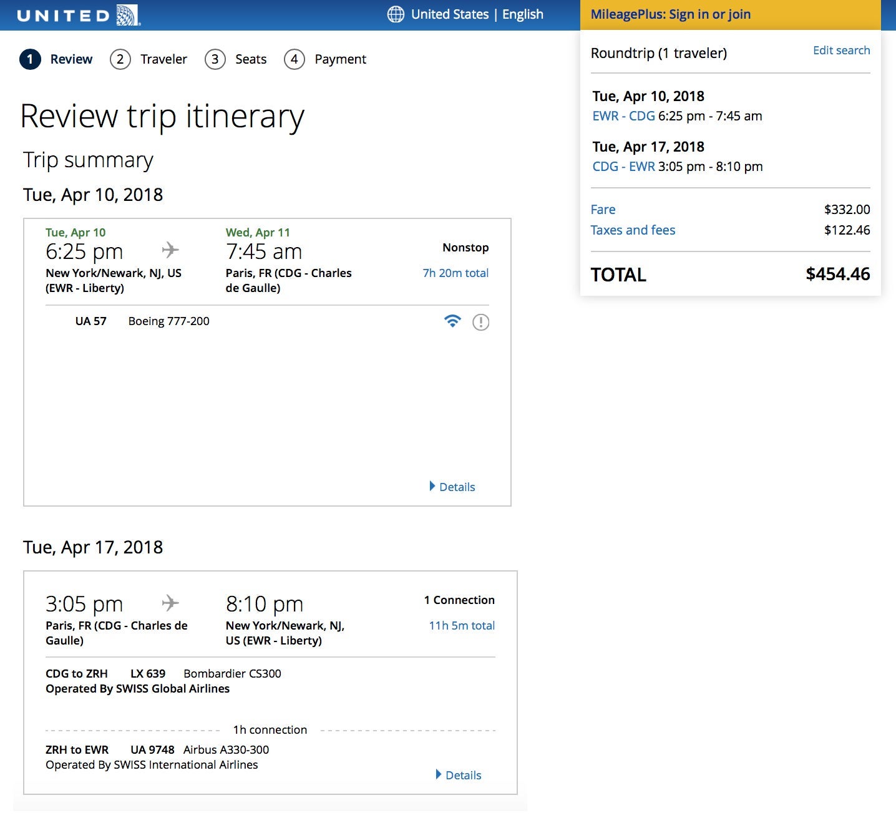Click the return flight airplane icon
896x818 pixels.
coord(170,603)
